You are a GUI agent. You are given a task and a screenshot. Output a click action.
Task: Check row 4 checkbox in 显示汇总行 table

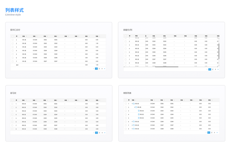point(13,51)
